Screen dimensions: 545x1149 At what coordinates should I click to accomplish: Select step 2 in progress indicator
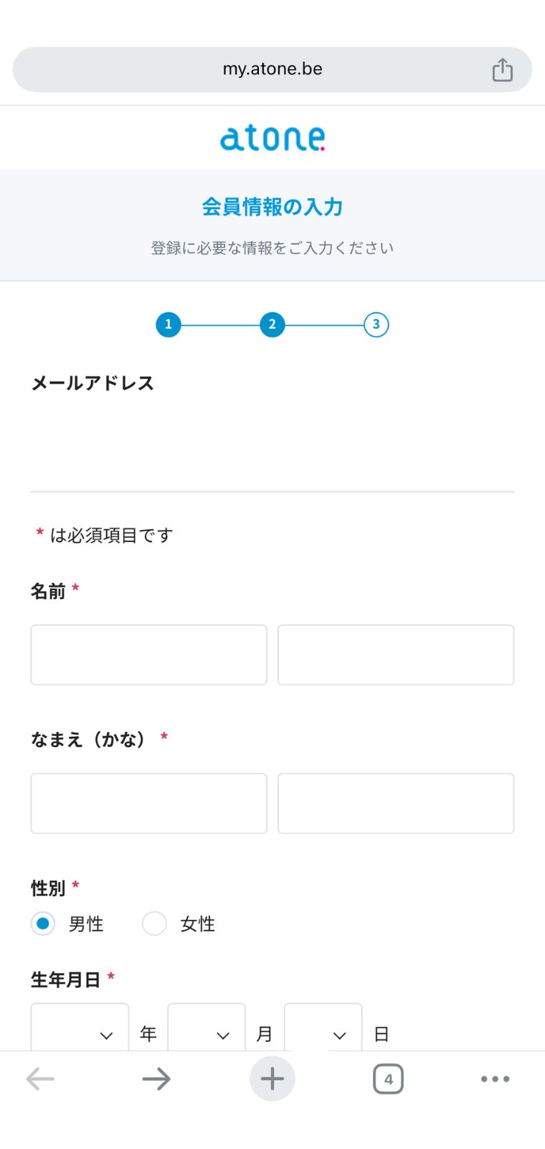point(272,325)
